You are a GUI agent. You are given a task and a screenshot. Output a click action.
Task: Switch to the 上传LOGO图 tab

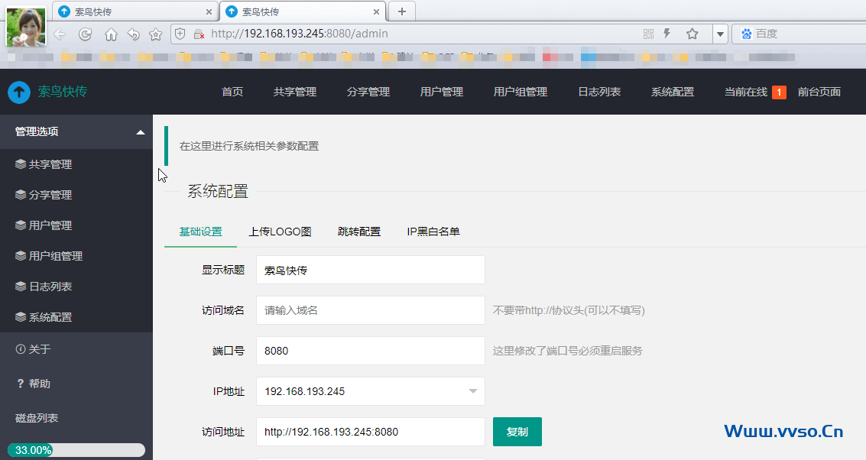click(x=280, y=232)
